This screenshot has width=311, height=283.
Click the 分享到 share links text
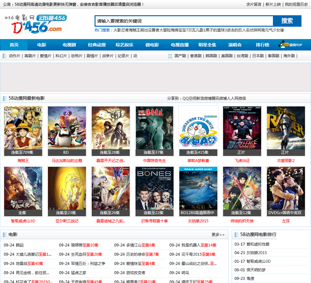coord(207,98)
